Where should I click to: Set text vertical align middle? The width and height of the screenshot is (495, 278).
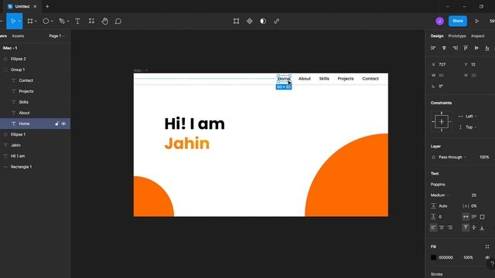click(x=474, y=227)
